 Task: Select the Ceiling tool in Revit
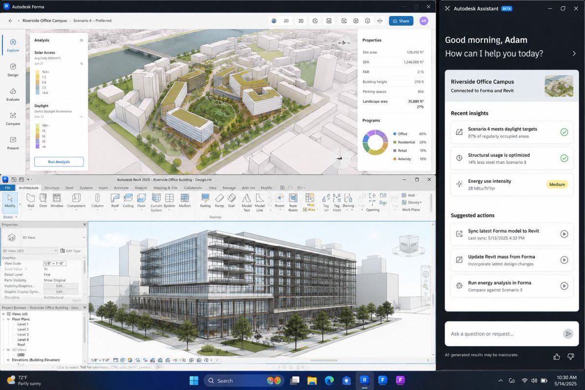(128, 201)
